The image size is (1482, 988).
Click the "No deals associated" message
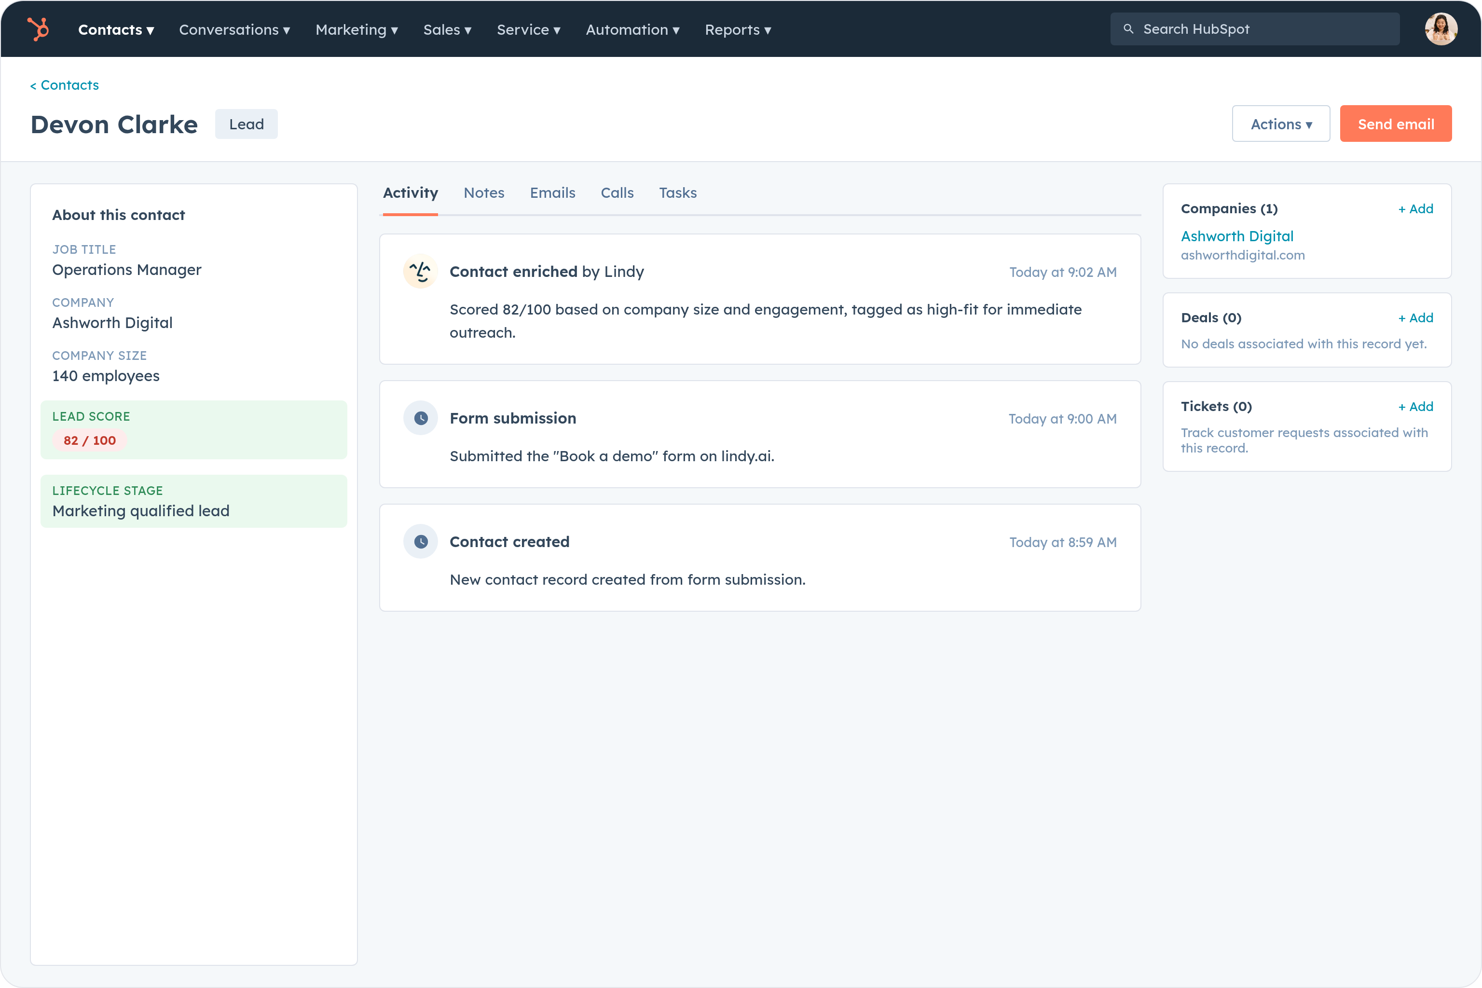point(1304,344)
